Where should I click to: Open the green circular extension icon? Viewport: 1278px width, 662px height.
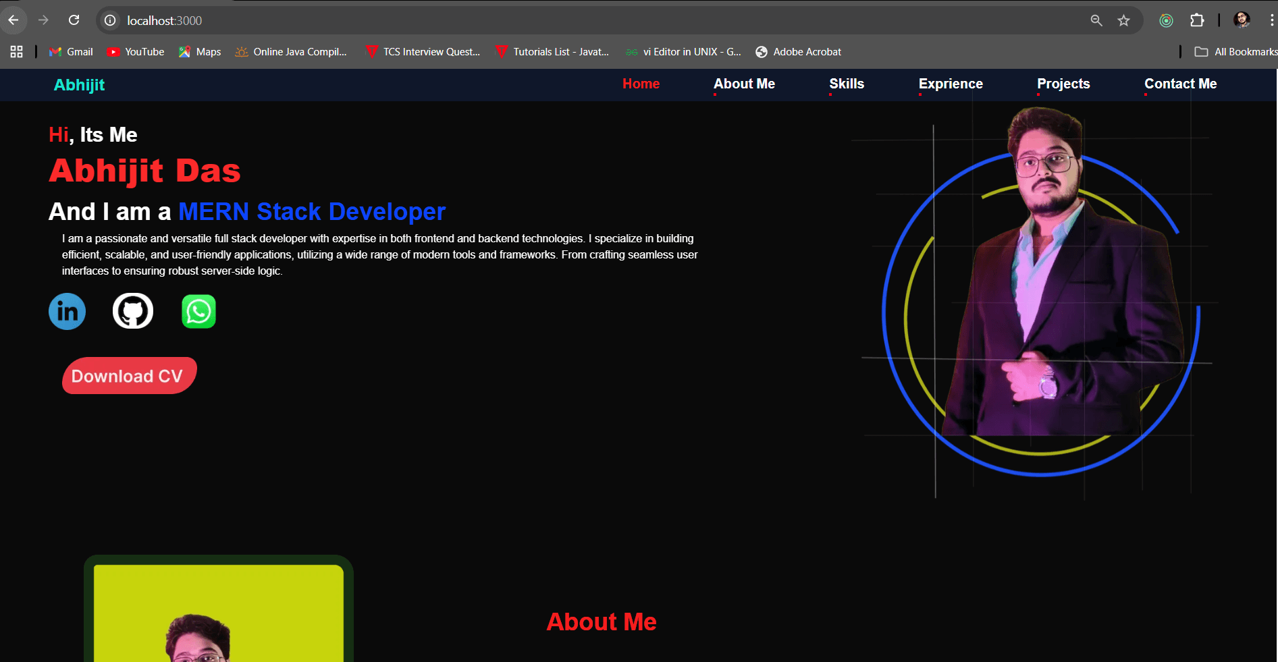[x=1166, y=20]
